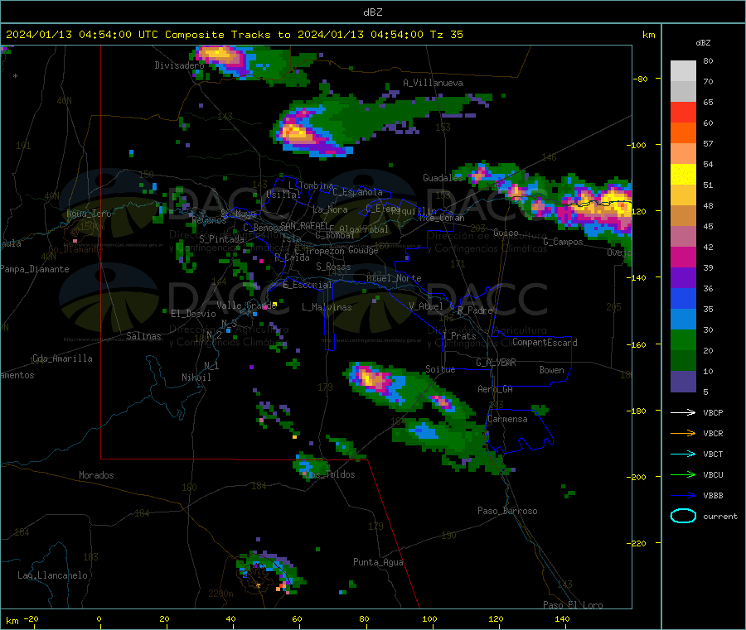The width and height of the screenshot is (746, 630).
Task: Click the 'CompantEscard' map label
Action: (545, 343)
